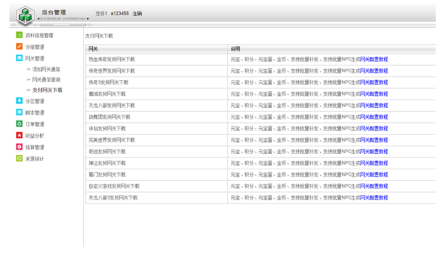Open 添加网关通信 submenu item

pyautogui.click(x=46, y=69)
